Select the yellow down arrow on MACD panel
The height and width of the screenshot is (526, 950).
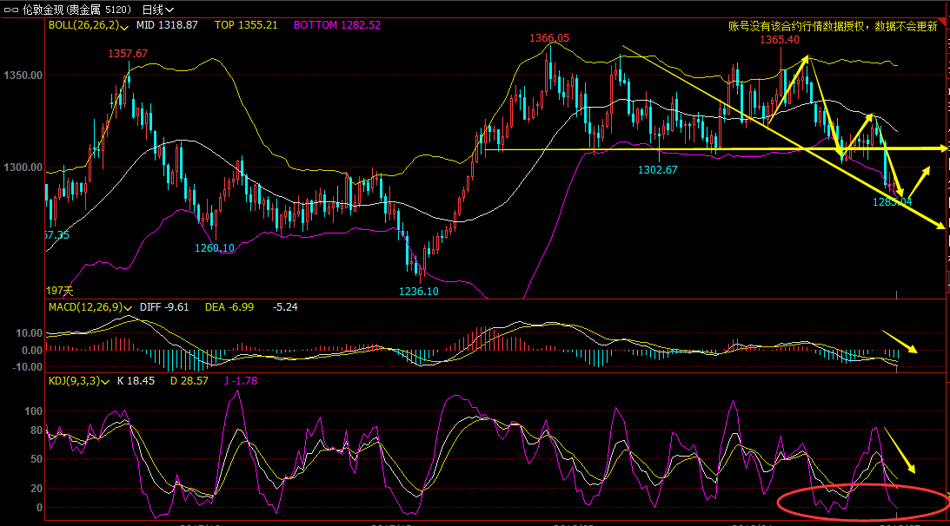[x=900, y=341]
